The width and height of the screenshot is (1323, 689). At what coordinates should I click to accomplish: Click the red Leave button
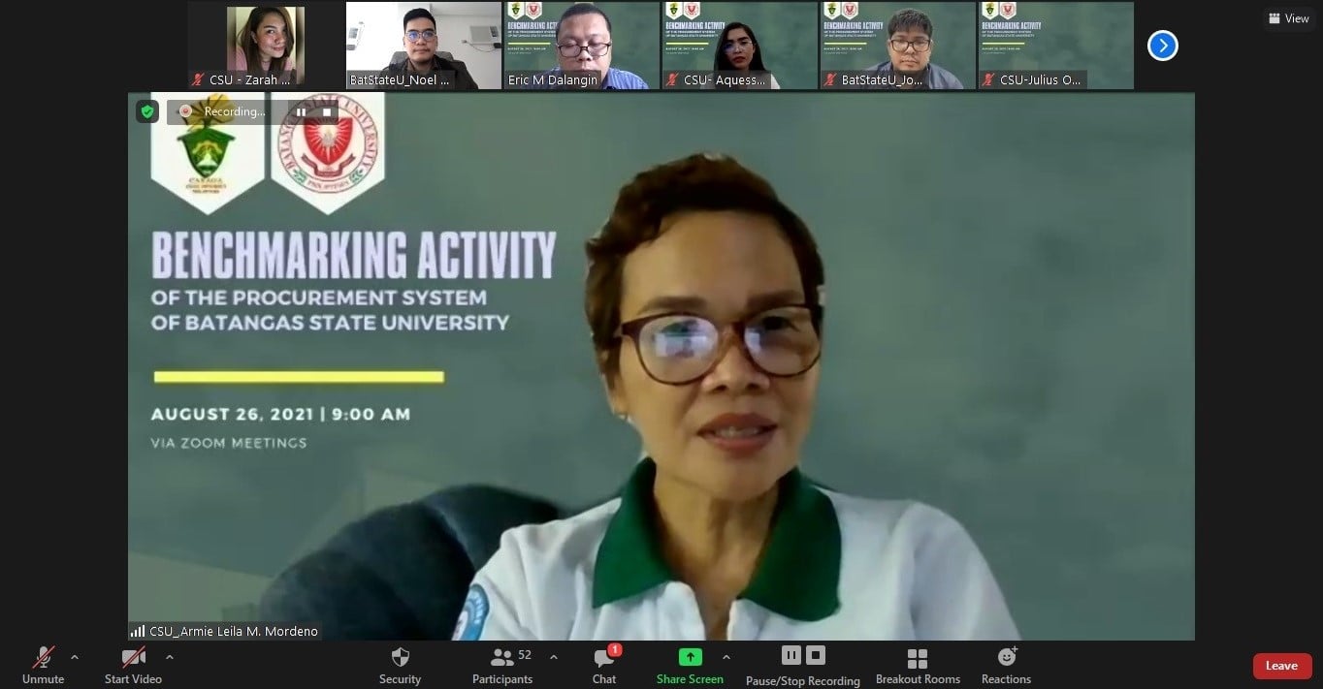pyautogui.click(x=1282, y=666)
